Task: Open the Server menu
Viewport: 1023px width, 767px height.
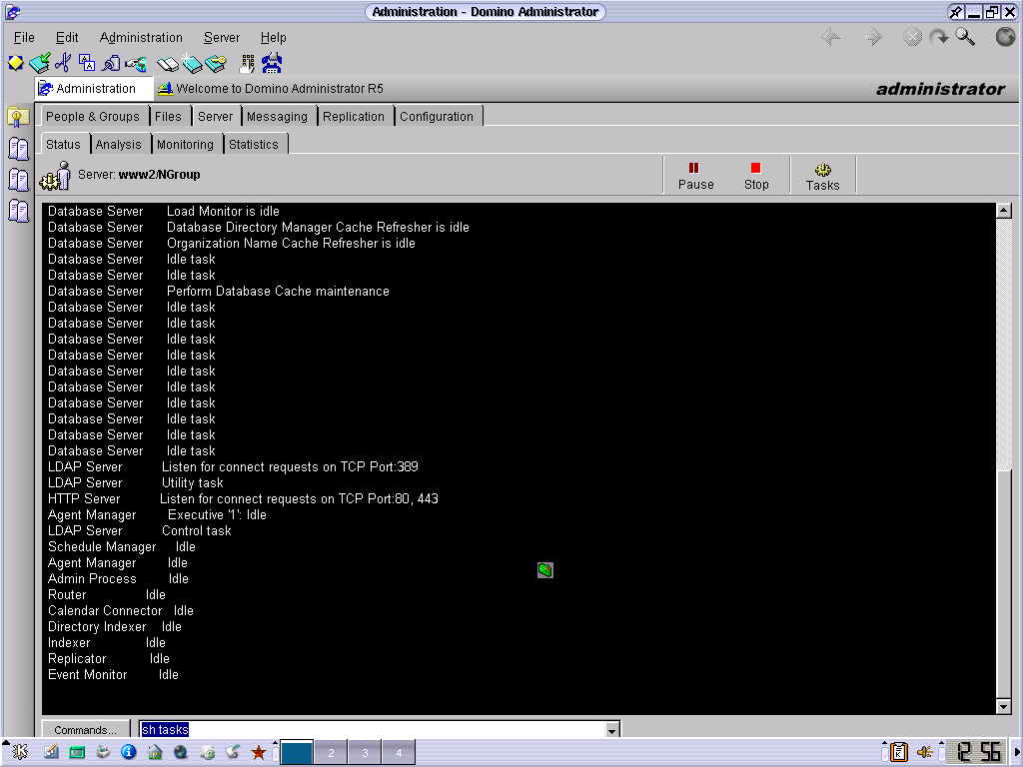Action: point(222,38)
